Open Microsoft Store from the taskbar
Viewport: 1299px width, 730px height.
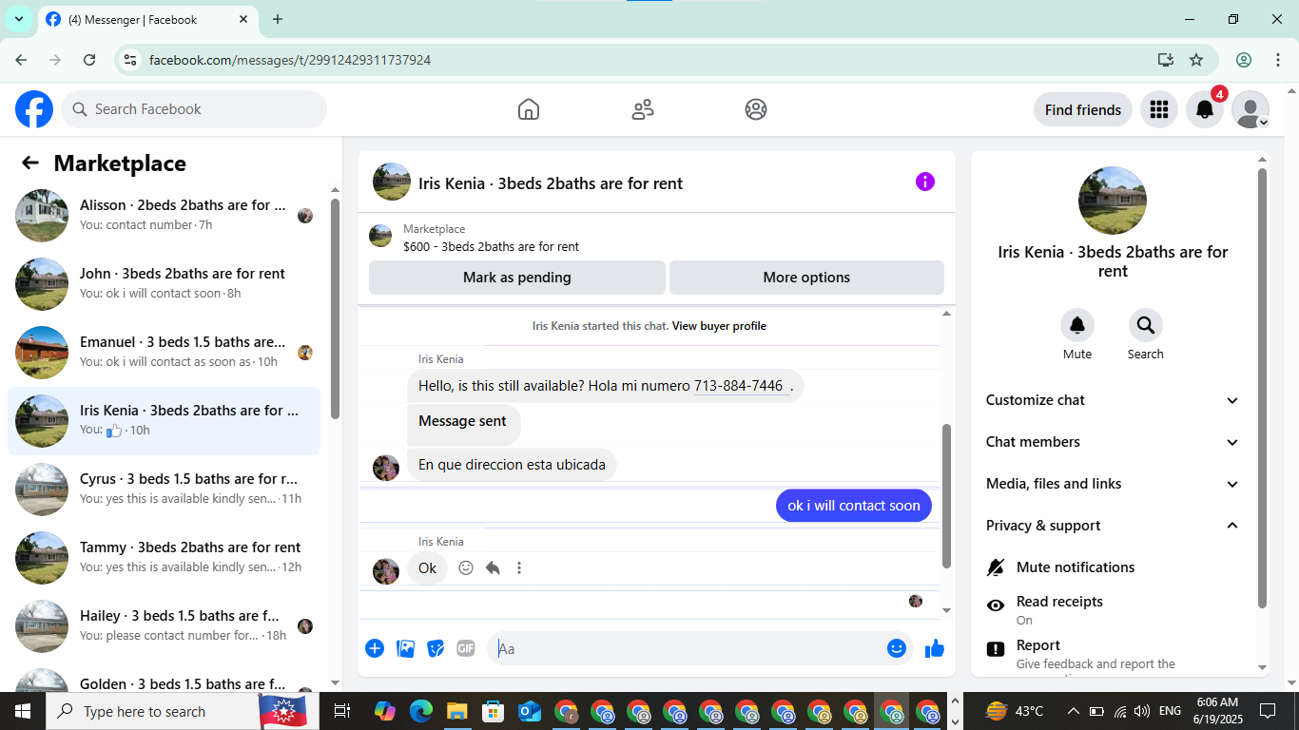tap(493, 711)
